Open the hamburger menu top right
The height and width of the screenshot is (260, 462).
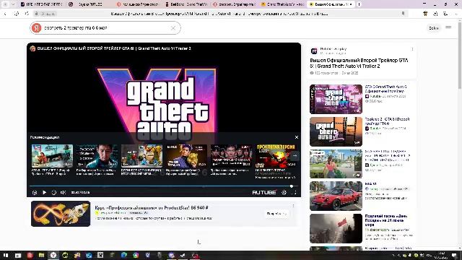448,27
